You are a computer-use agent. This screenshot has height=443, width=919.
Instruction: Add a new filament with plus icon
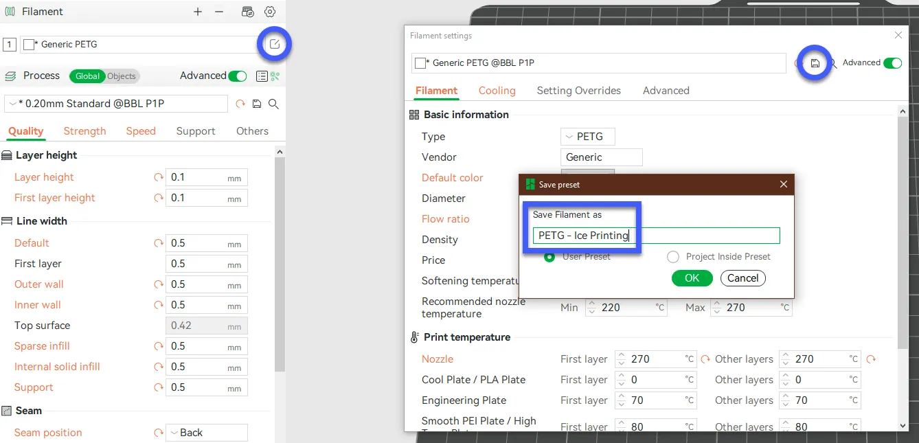coord(198,12)
